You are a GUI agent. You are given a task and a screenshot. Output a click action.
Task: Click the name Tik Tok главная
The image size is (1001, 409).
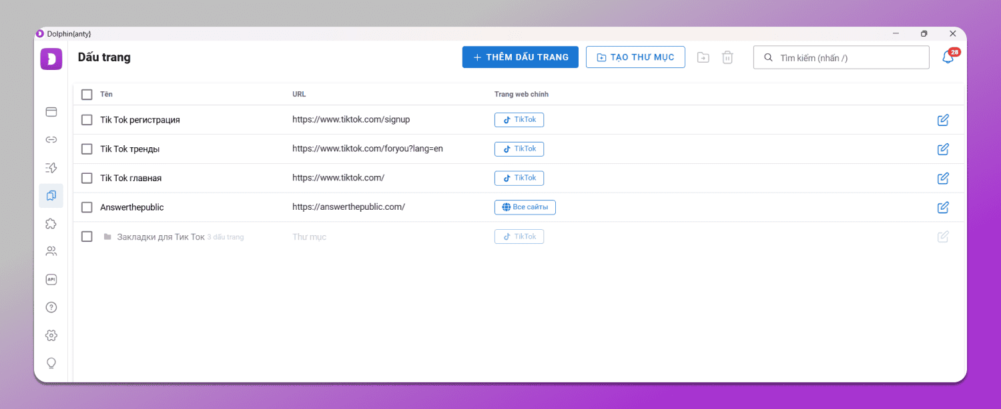coord(131,179)
